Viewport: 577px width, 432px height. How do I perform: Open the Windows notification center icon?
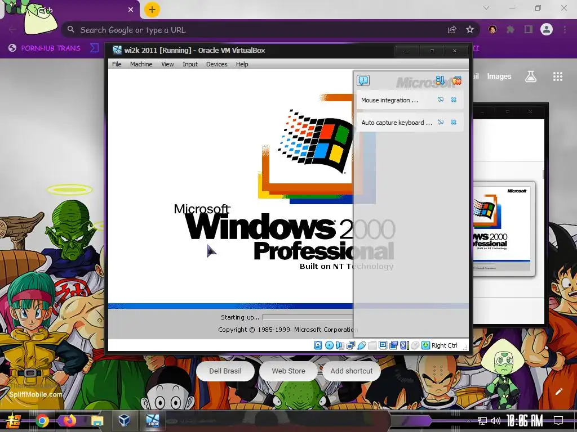tap(558, 420)
